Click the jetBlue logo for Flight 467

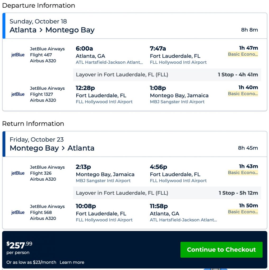click(x=18, y=55)
